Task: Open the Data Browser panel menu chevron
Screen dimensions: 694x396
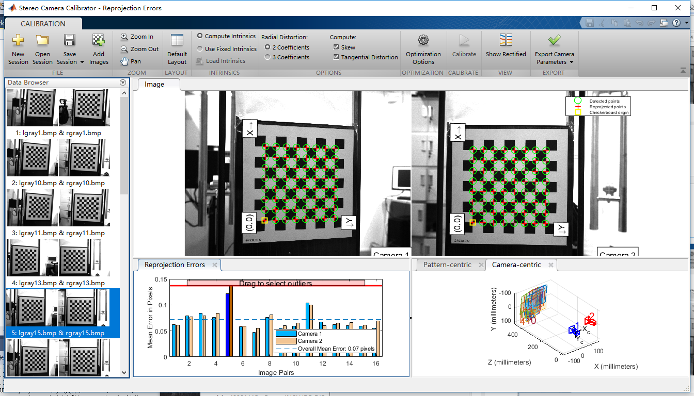Action: (123, 82)
